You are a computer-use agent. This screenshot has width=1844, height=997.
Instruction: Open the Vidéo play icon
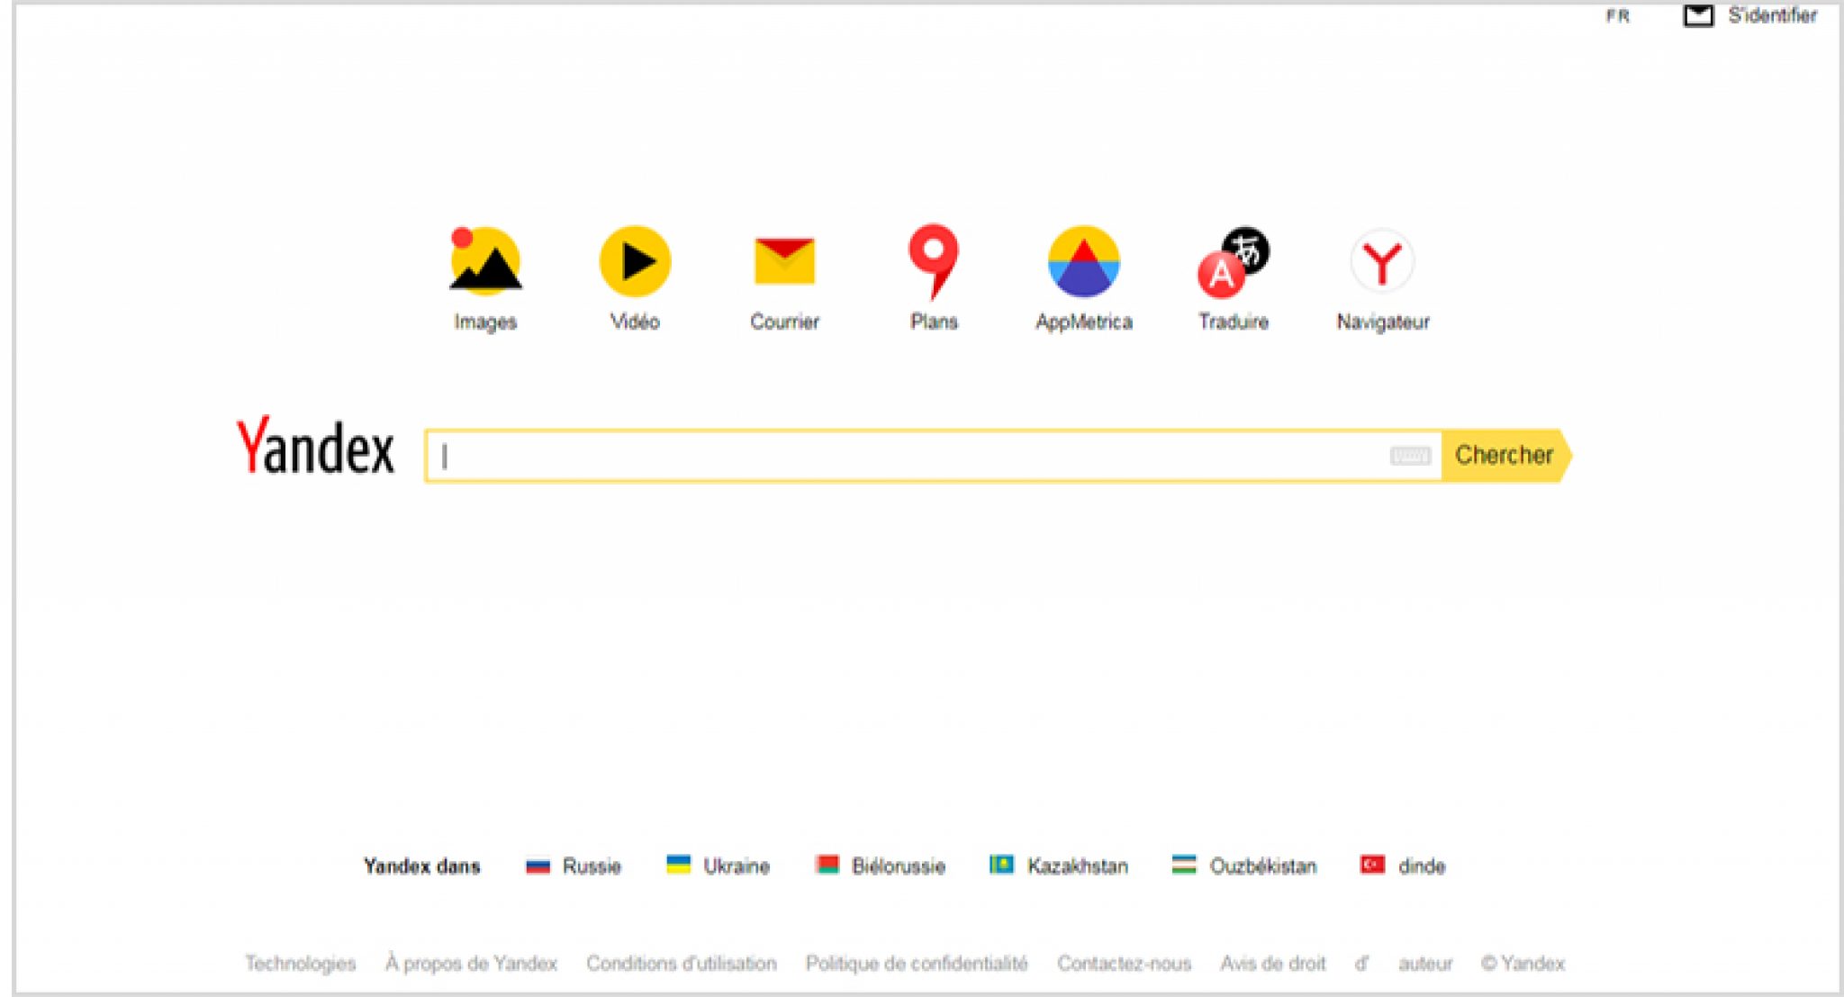(635, 261)
